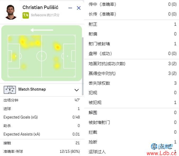Select the Expected Goals (xG) row
The width and height of the screenshot is (179, 156).
click(42, 117)
